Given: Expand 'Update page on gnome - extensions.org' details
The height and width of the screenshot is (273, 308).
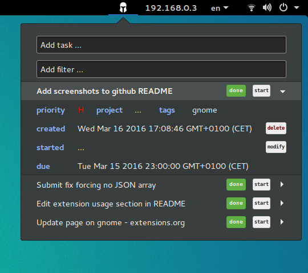Looking at the screenshot, I should (282, 222).
